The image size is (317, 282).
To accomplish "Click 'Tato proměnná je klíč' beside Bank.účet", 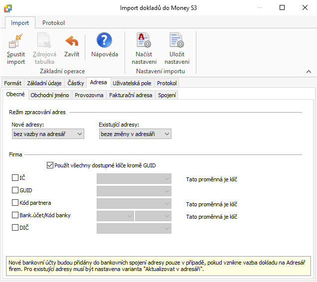I will 211,217.
